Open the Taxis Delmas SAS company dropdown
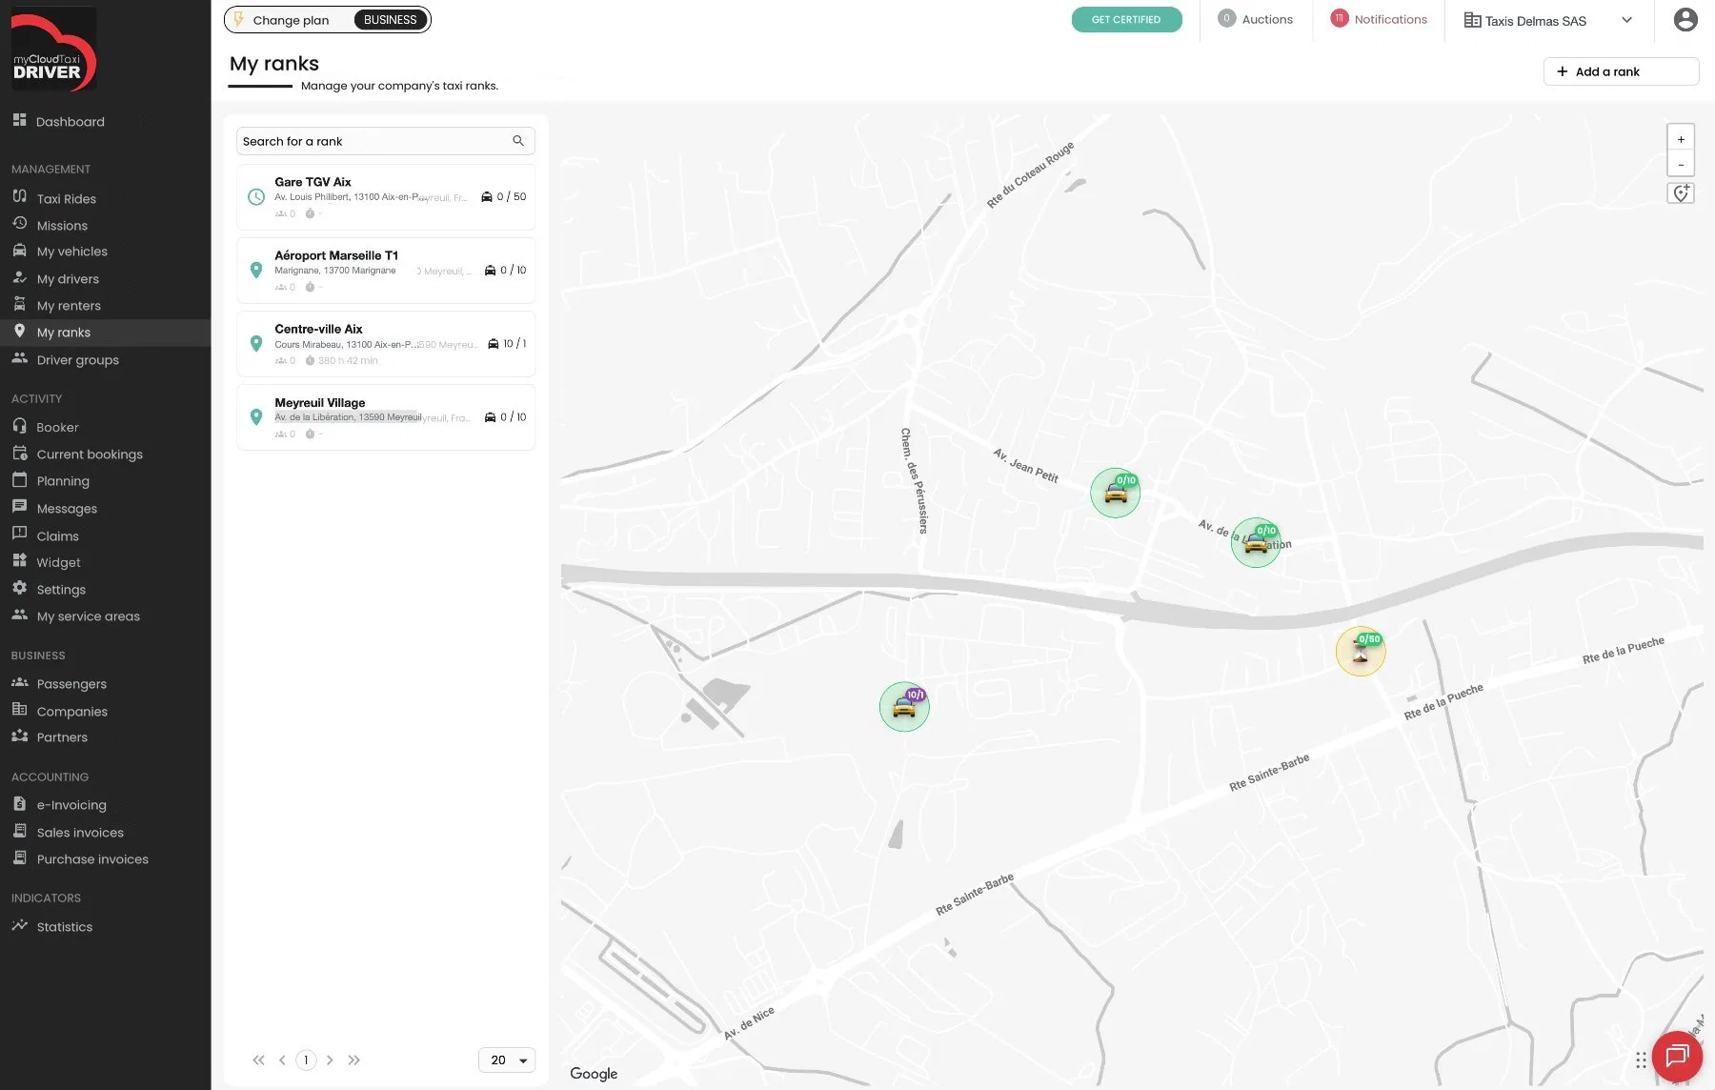 pos(1548,20)
